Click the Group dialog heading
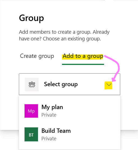 point(32,18)
